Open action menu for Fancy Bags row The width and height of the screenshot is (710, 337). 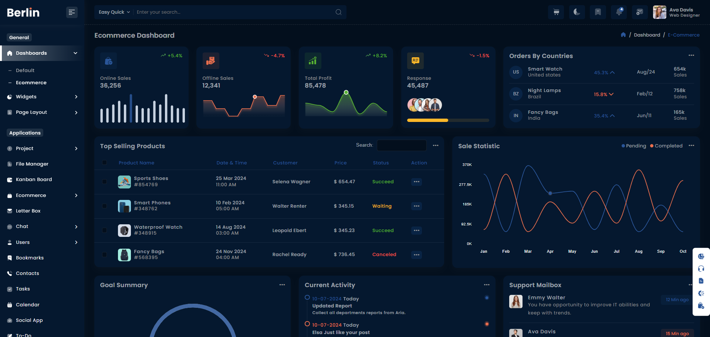(416, 255)
